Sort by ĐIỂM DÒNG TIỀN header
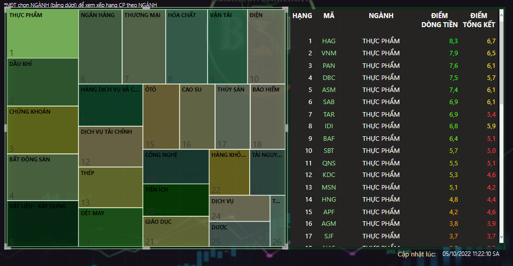Viewport: 513px width, 266px height. pyautogui.click(x=439, y=20)
